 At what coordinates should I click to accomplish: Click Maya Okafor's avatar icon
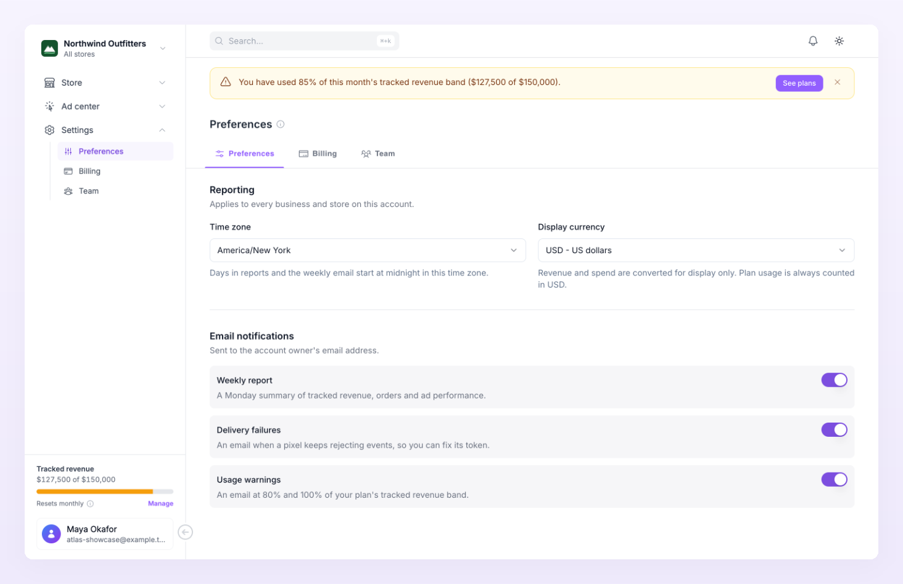click(x=51, y=533)
